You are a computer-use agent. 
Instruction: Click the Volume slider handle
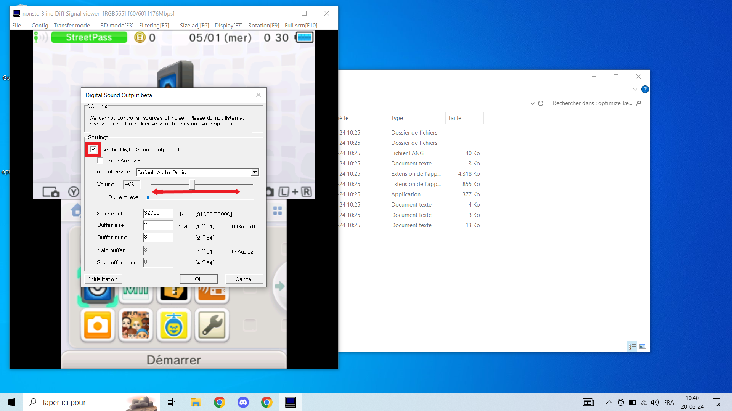pos(193,185)
